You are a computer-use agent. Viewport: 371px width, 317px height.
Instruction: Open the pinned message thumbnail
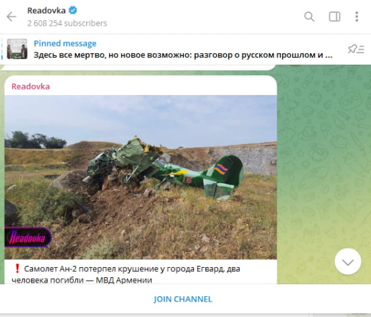[x=17, y=49]
